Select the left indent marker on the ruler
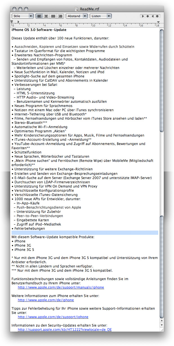This screenshot has height=346, width=174. click(12, 22)
